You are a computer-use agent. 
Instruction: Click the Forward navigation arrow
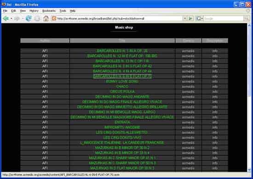[x=17, y=19]
